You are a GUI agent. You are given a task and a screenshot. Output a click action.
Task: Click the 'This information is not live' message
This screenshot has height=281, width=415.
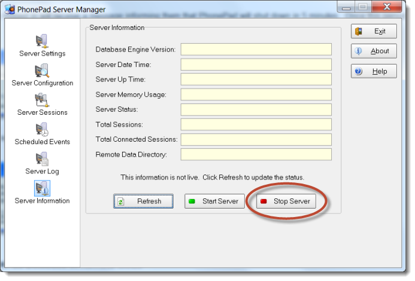coord(212,178)
